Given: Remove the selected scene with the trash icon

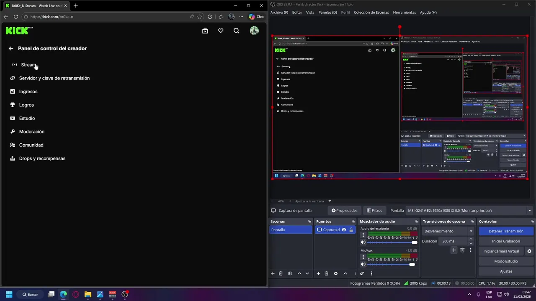Looking at the screenshot, I should [281, 273].
